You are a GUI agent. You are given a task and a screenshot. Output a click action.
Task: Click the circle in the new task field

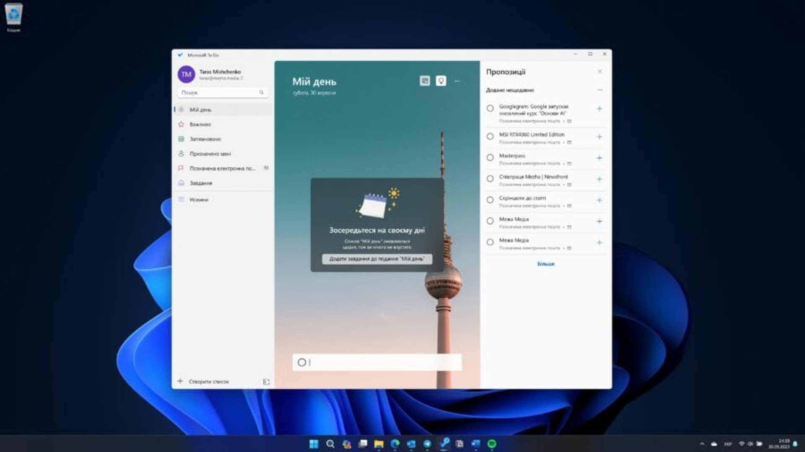coord(301,363)
